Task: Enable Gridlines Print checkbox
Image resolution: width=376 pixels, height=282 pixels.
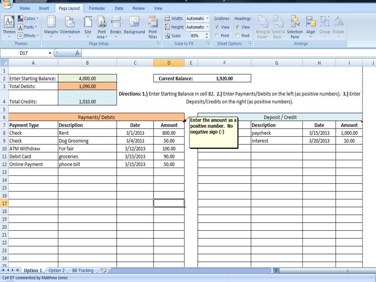Action: point(217,35)
